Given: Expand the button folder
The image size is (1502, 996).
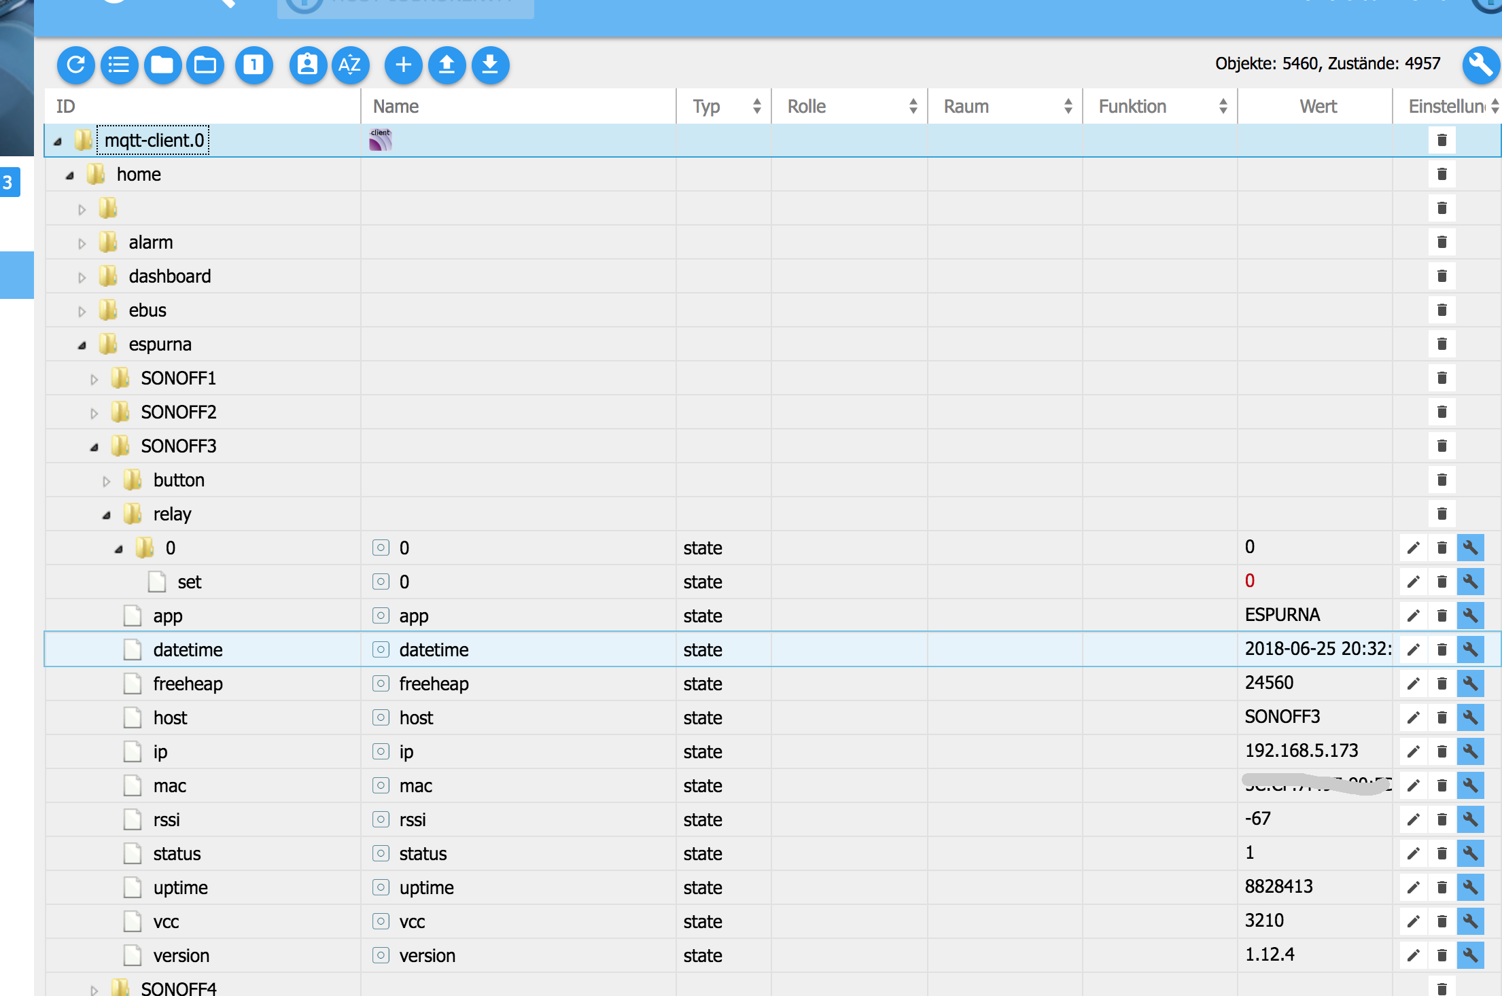Looking at the screenshot, I should tap(106, 481).
